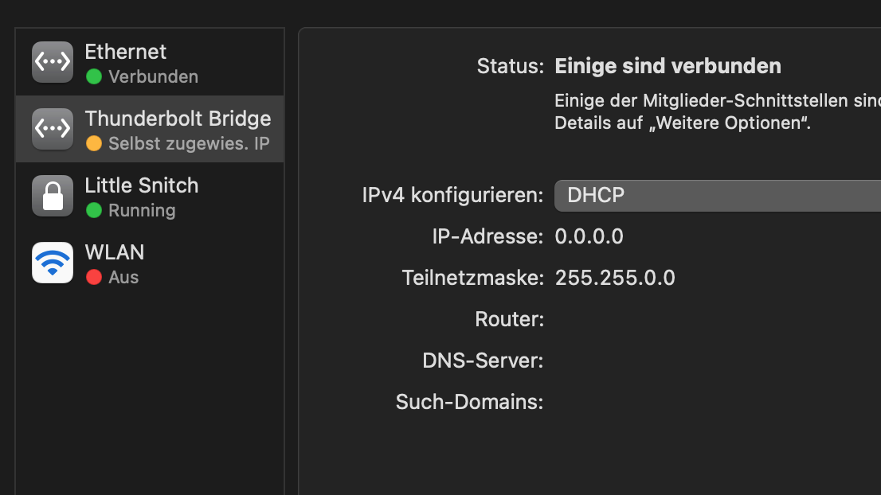This screenshot has height=495, width=881.
Task: Click the blue WLAN Wi-Fi icon
Action: pos(53,263)
